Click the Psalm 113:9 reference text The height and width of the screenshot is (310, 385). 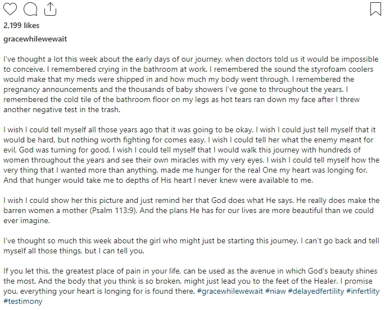coord(113,211)
